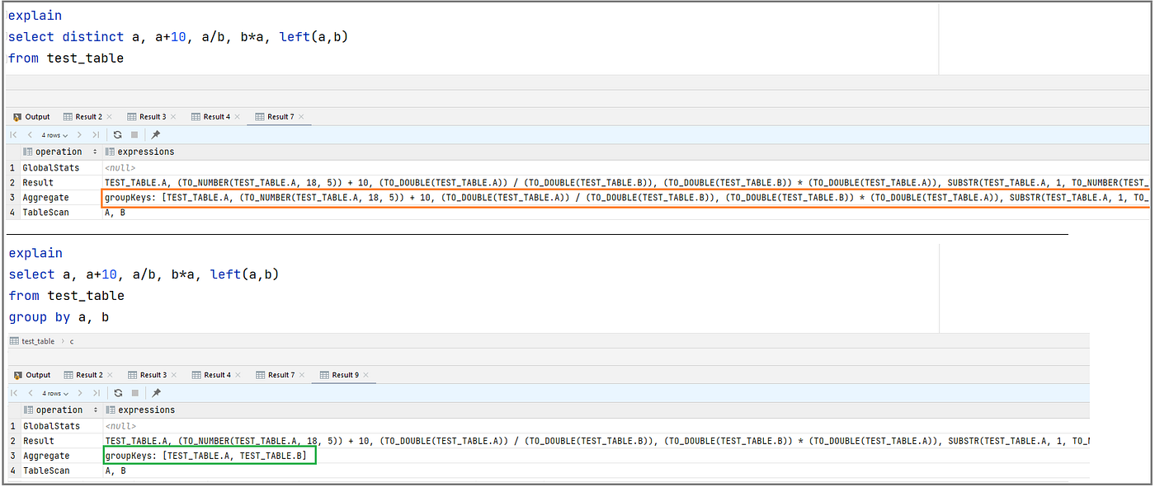The height and width of the screenshot is (487, 1155).
Task: Stop the distinct query's execution
Action: (134, 134)
